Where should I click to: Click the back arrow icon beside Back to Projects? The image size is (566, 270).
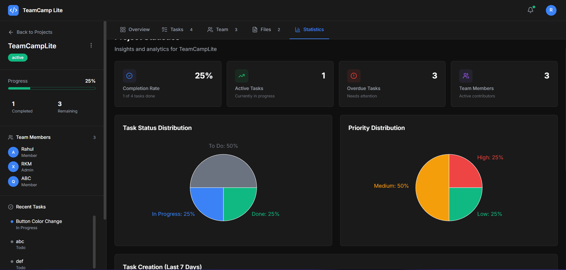[x=11, y=32]
